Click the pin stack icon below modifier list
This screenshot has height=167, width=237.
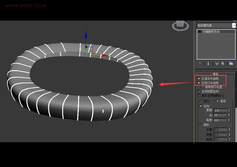point(200,63)
